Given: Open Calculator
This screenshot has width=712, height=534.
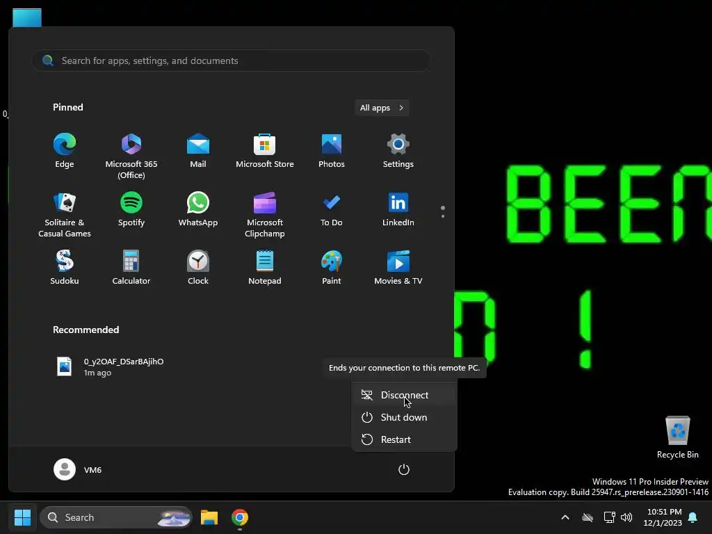Looking at the screenshot, I should 131,268.
